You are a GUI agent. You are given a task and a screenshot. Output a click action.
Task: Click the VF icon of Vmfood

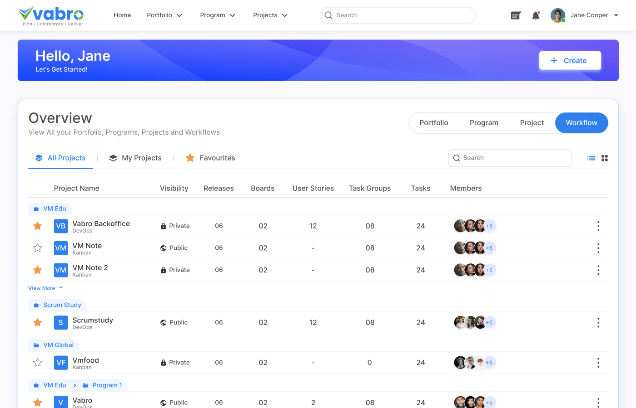pyautogui.click(x=61, y=363)
